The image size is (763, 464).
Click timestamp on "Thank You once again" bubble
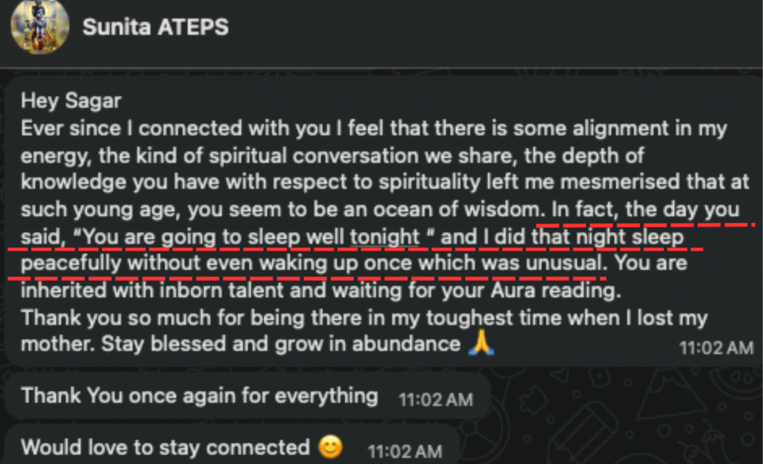[x=435, y=399]
